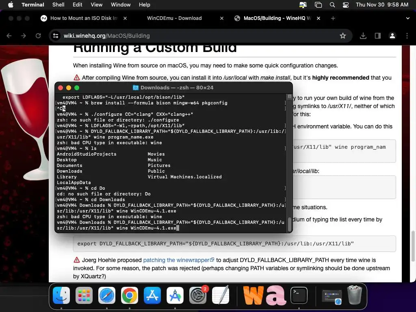
Task: Open System Settings from the Dock
Action: tap(198, 295)
